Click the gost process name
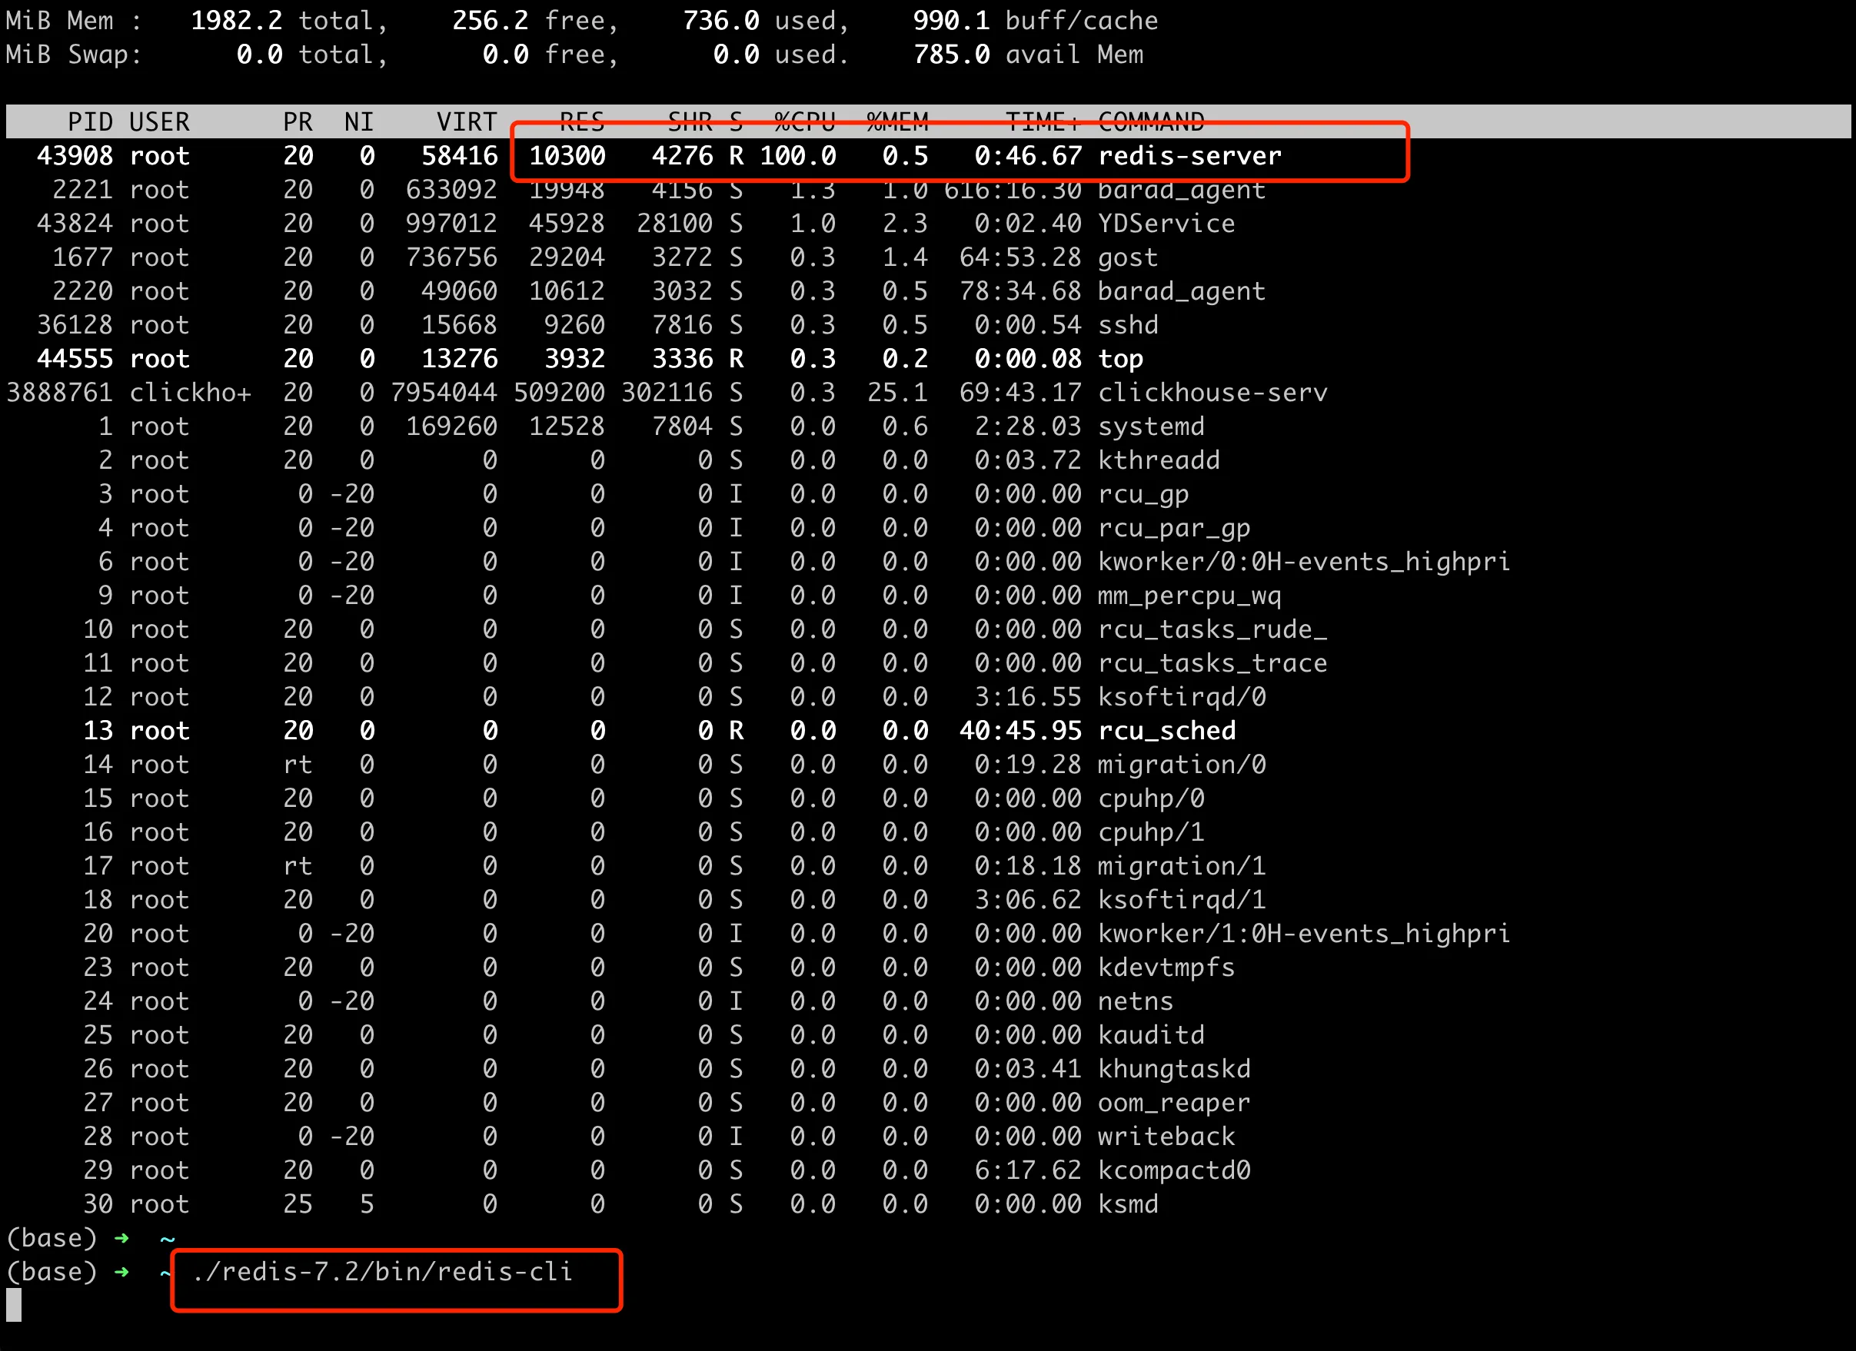This screenshot has height=1351, width=1856. [x=1128, y=257]
